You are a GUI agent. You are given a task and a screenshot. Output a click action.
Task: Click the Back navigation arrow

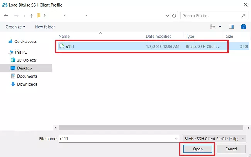6,16
